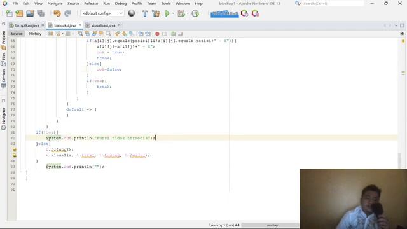Click the bioskop1 (run) #4 status text
The width and height of the screenshot is (407, 229).
(224, 225)
